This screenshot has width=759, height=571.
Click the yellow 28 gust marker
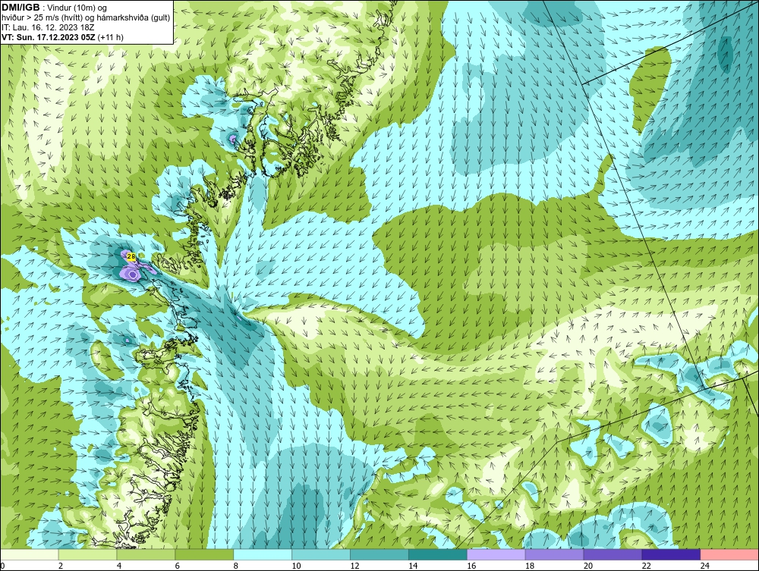[x=131, y=257]
